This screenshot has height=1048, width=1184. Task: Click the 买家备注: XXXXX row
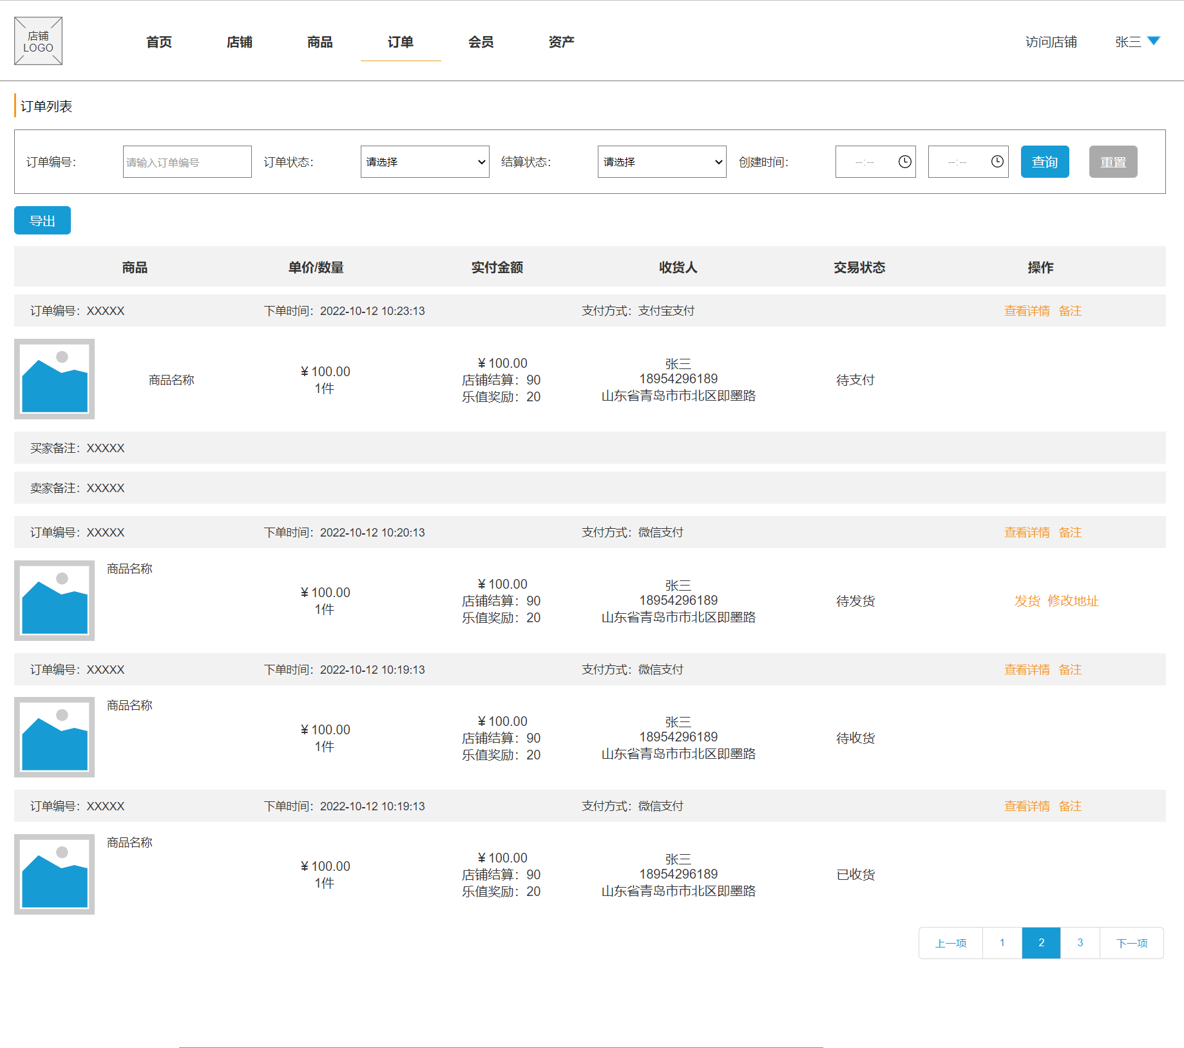click(590, 448)
